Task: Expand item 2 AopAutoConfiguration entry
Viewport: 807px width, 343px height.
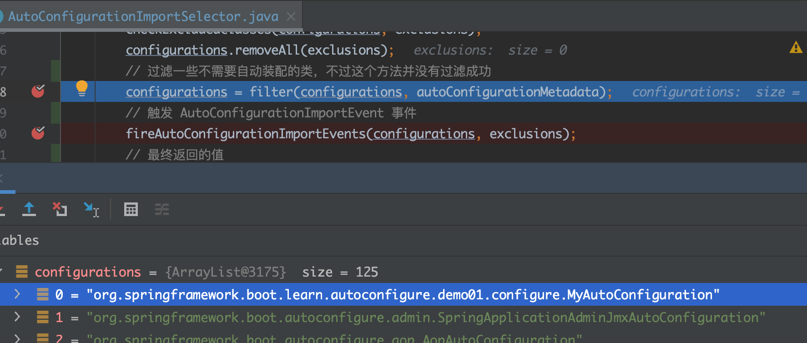Action: [x=17, y=338]
